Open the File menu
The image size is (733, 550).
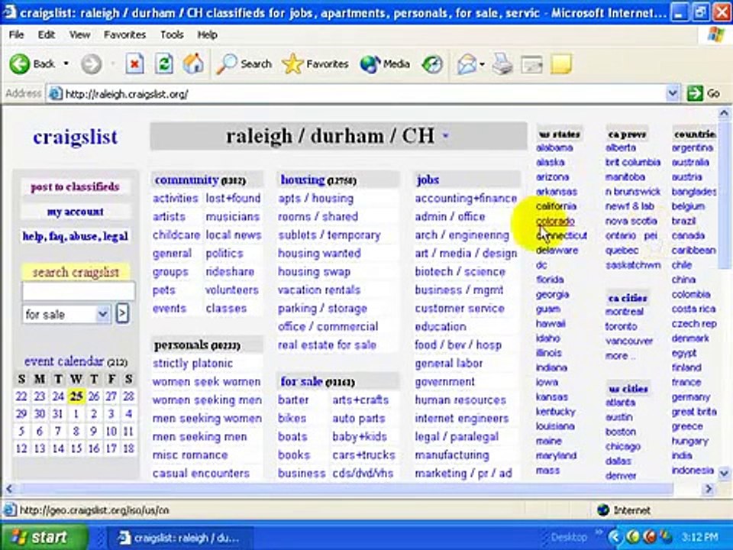tap(16, 34)
